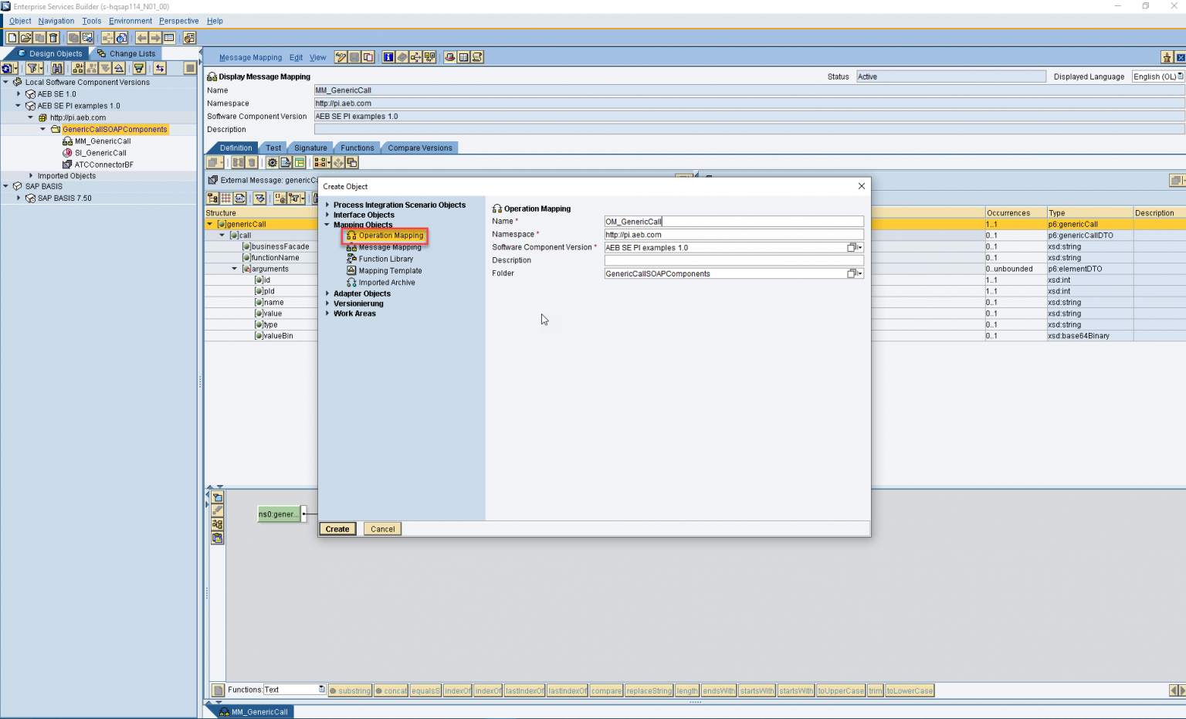
Task: Click the Copy icon next to the pencil in the toolbar
Action: [x=369, y=57]
